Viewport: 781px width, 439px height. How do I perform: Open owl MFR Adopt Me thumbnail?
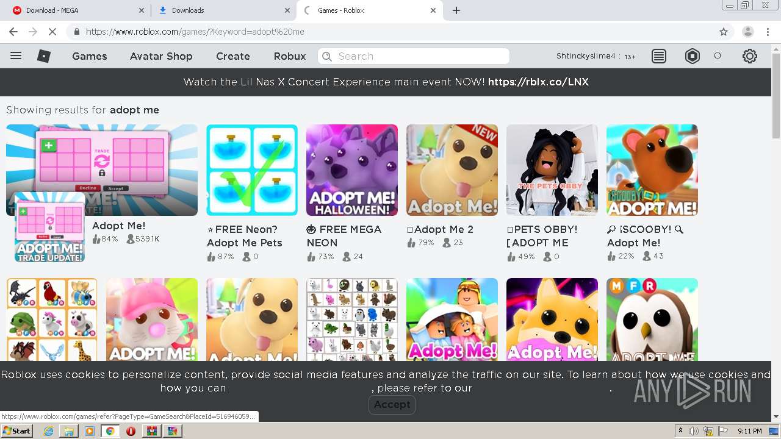click(x=652, y=319)
